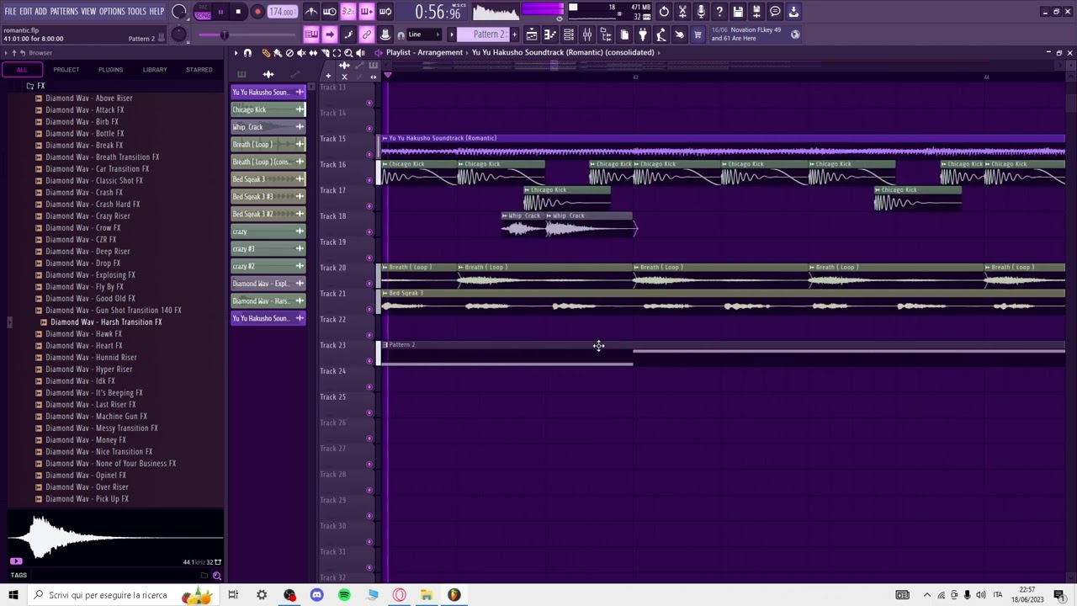Click the master pitch knob
This screenshot has width=1077, height=606.
tap(178, 35)
